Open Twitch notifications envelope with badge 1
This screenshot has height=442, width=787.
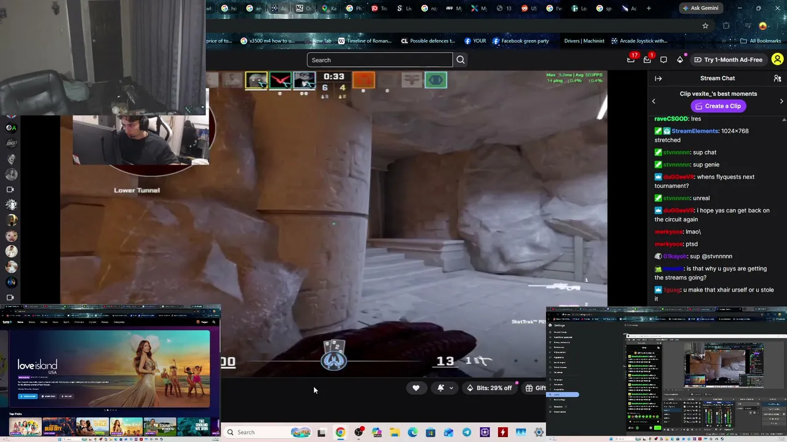(x=647, y=59)
